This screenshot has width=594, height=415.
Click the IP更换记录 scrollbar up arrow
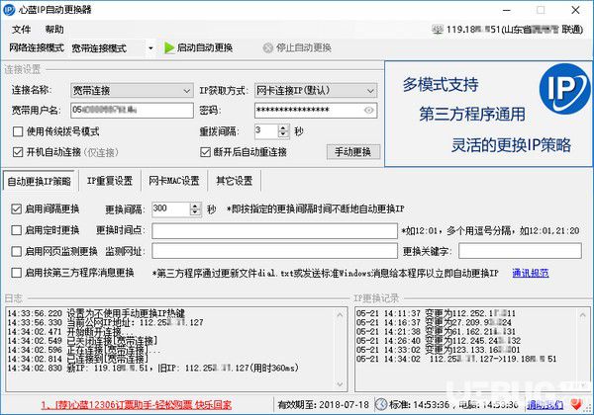point(582,314)
